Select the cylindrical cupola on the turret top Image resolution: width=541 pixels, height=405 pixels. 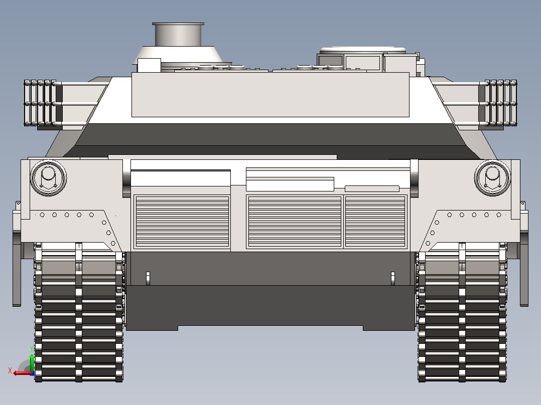(x=178, y=35)
